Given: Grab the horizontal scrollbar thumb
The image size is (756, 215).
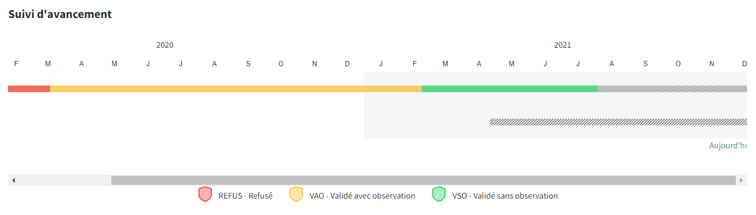Looking at the screenshot, I should [x=423, y=180].
